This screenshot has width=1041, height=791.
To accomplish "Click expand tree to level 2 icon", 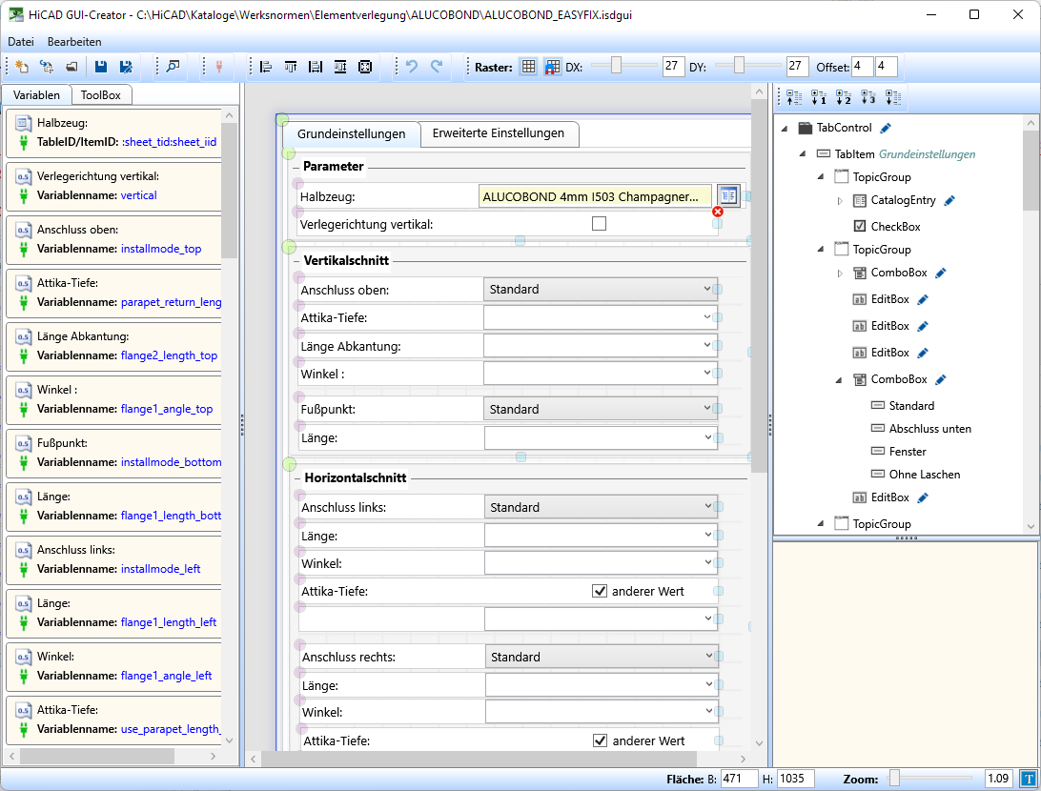I will (x=843, y=96).
